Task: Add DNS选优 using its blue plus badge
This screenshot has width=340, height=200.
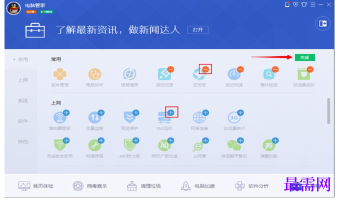Action: 171,112
